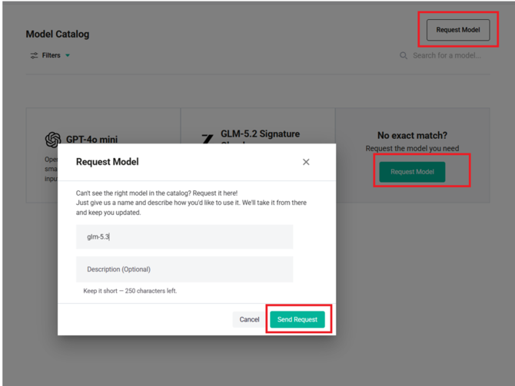Viewport: 515px width, 386px height.
Task: Close the Request Model dialog
Action: pos(306,162)
